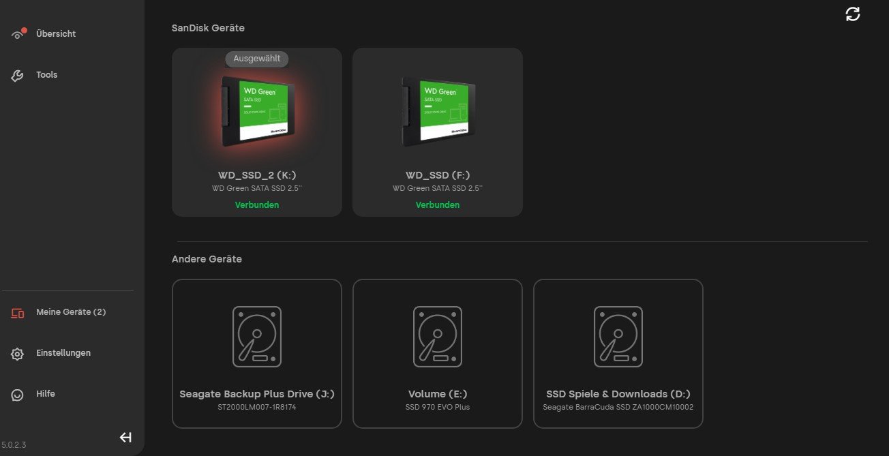
Task: Click the Seagate Backup Plus Drive (J:) label
Action: (257, 394)
